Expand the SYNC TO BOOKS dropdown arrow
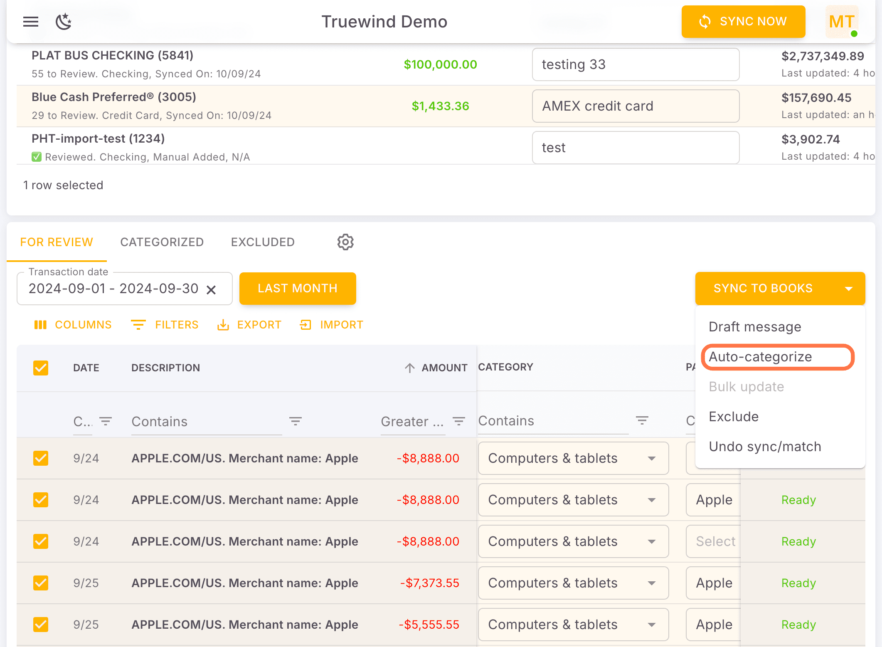Screen dimensions: 882x647 tap(849, 288)
